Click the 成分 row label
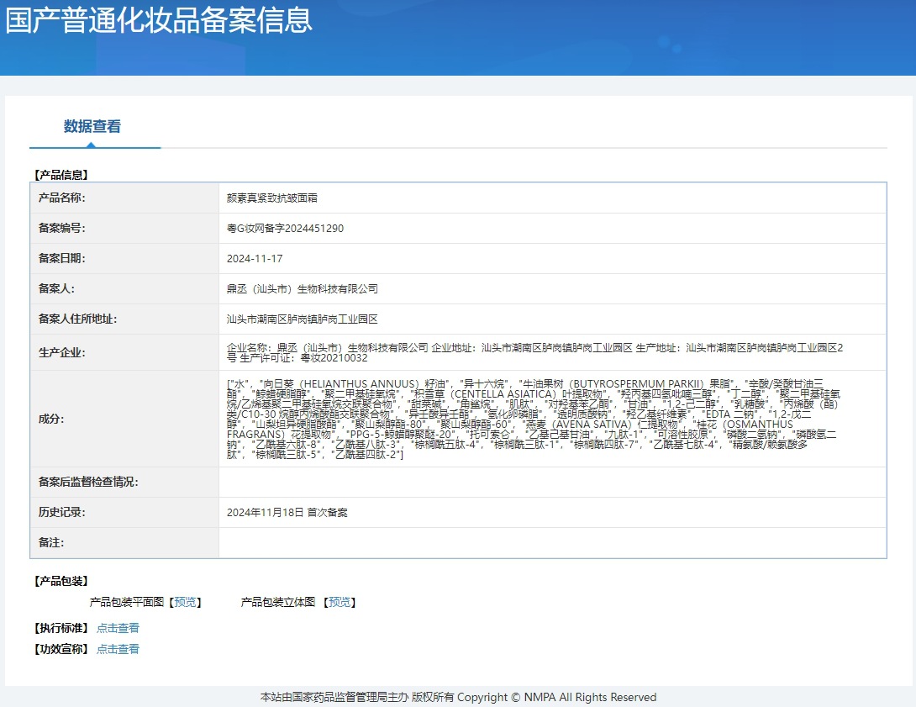 [x=51, y=419]
